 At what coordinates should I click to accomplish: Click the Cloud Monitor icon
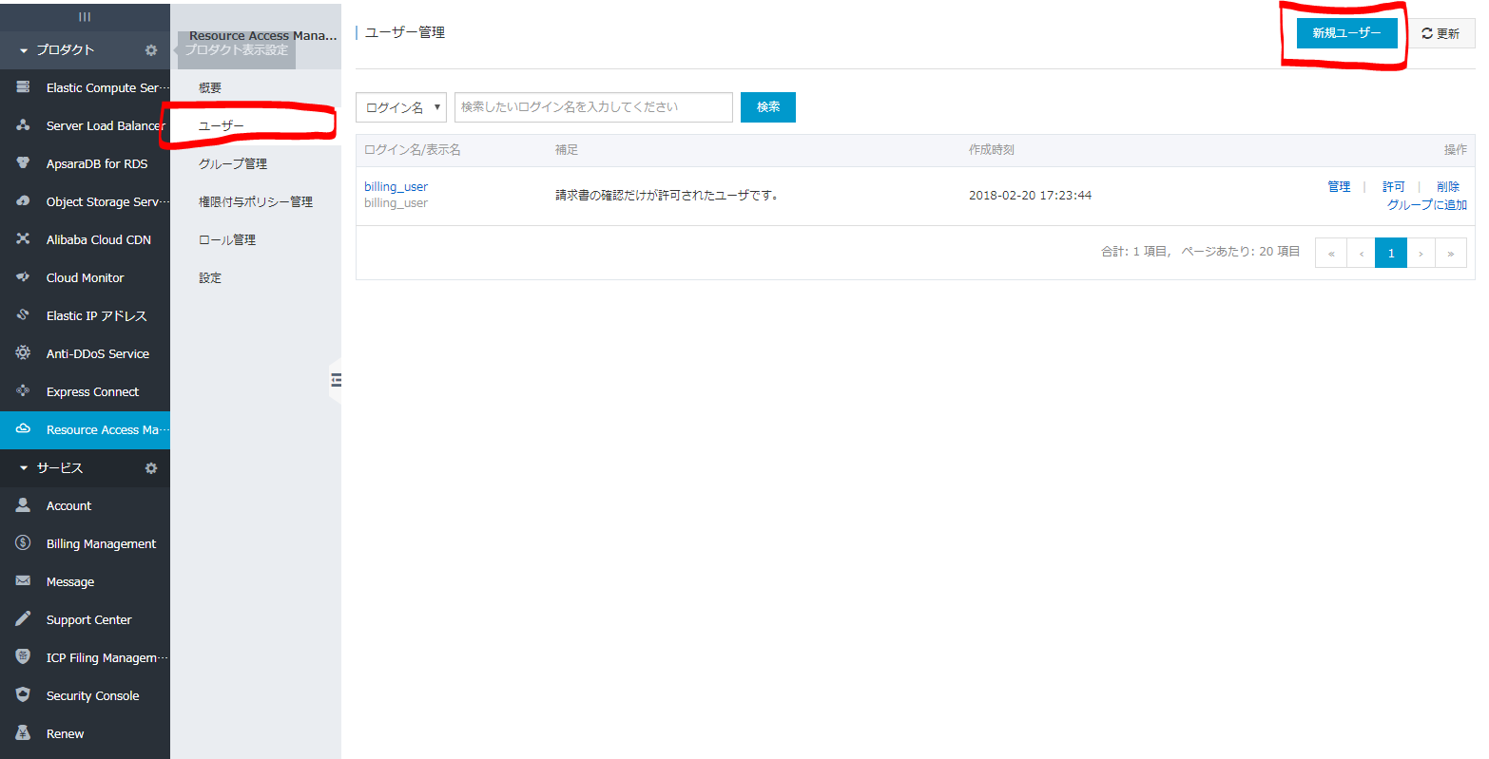tap(23, 277)
